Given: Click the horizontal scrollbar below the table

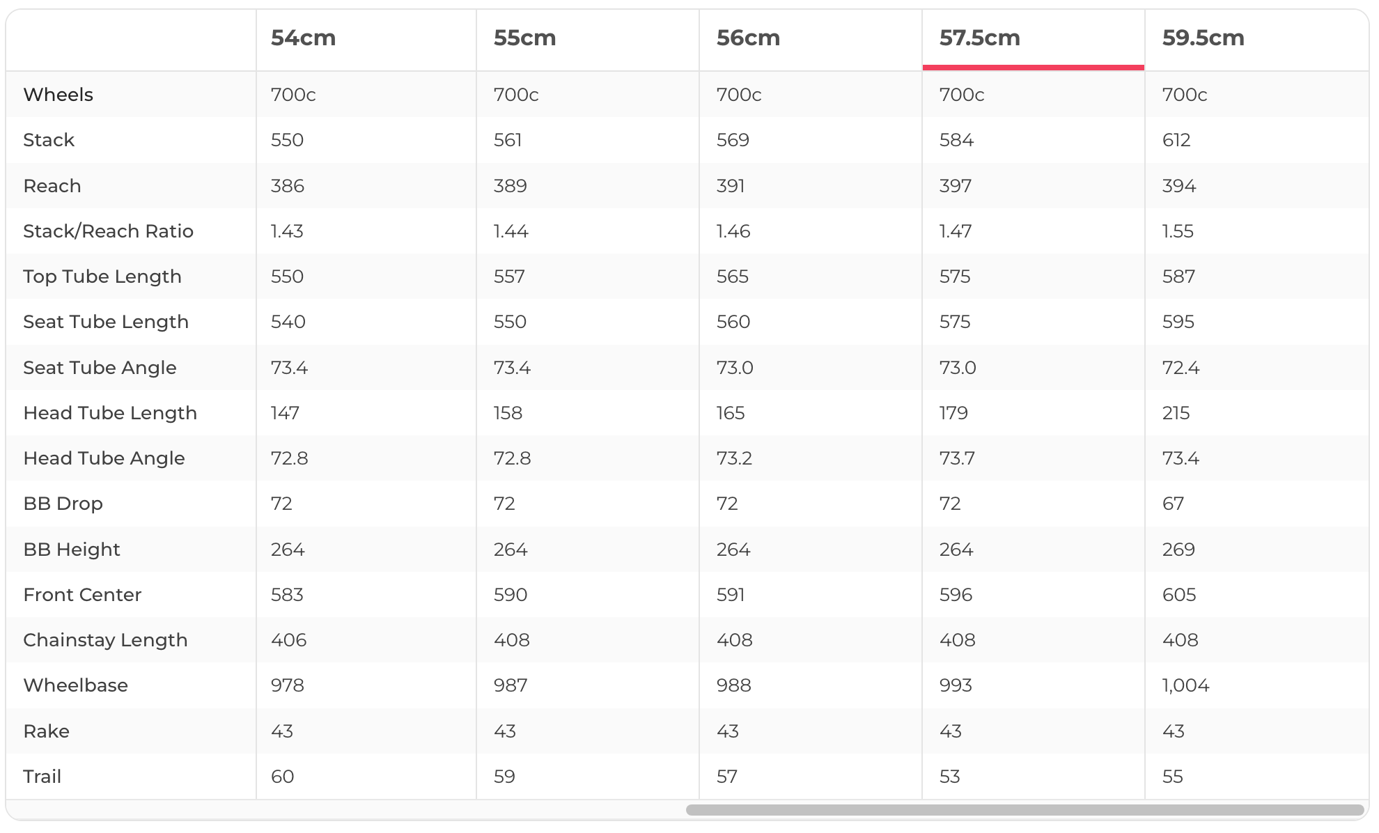Looking at the screenshot, I should (1024, 810).
